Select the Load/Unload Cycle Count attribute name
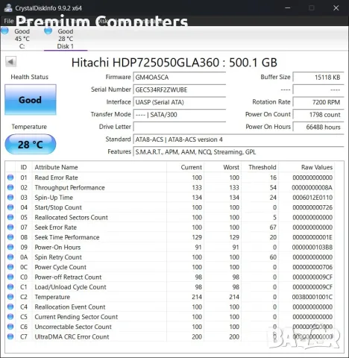 [x=70, y=287]
